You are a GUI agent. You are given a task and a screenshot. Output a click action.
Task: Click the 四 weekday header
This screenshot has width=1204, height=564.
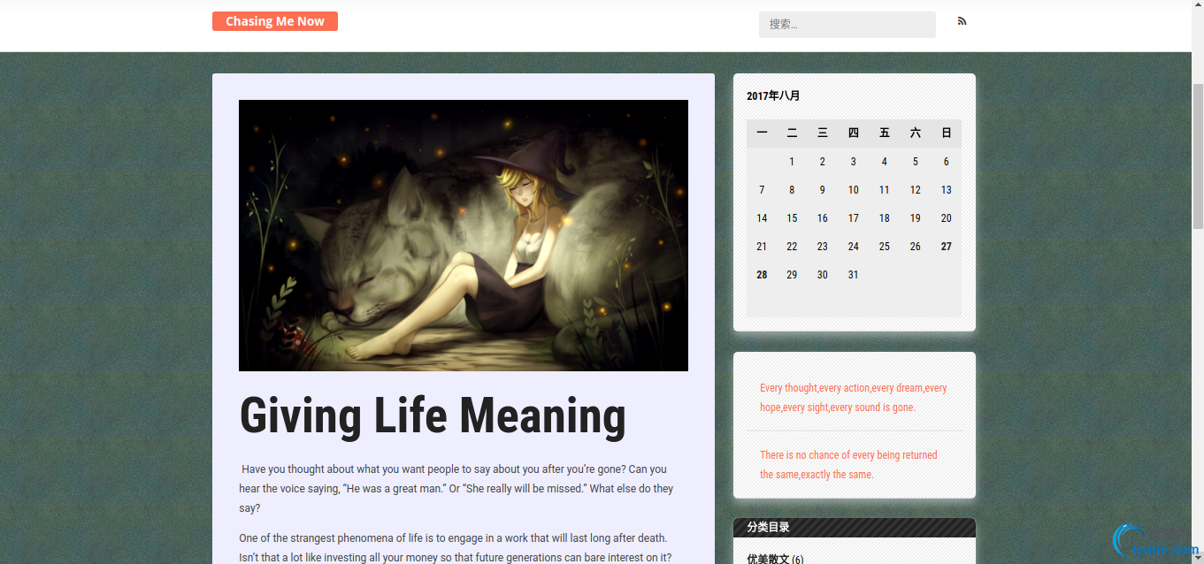[x=853, y=133]
